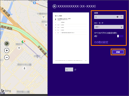Toggle すべてのアプリでこの設定を使う switch
This screenshot has width=129, height=96.
pos(120,36)
